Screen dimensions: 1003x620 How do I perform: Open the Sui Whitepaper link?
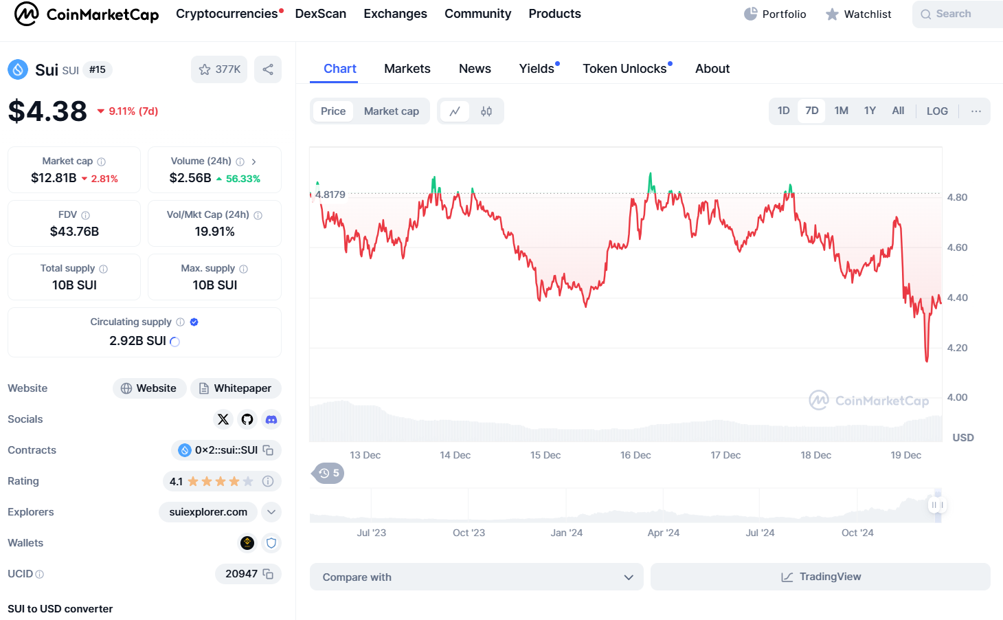click(236, 388)
